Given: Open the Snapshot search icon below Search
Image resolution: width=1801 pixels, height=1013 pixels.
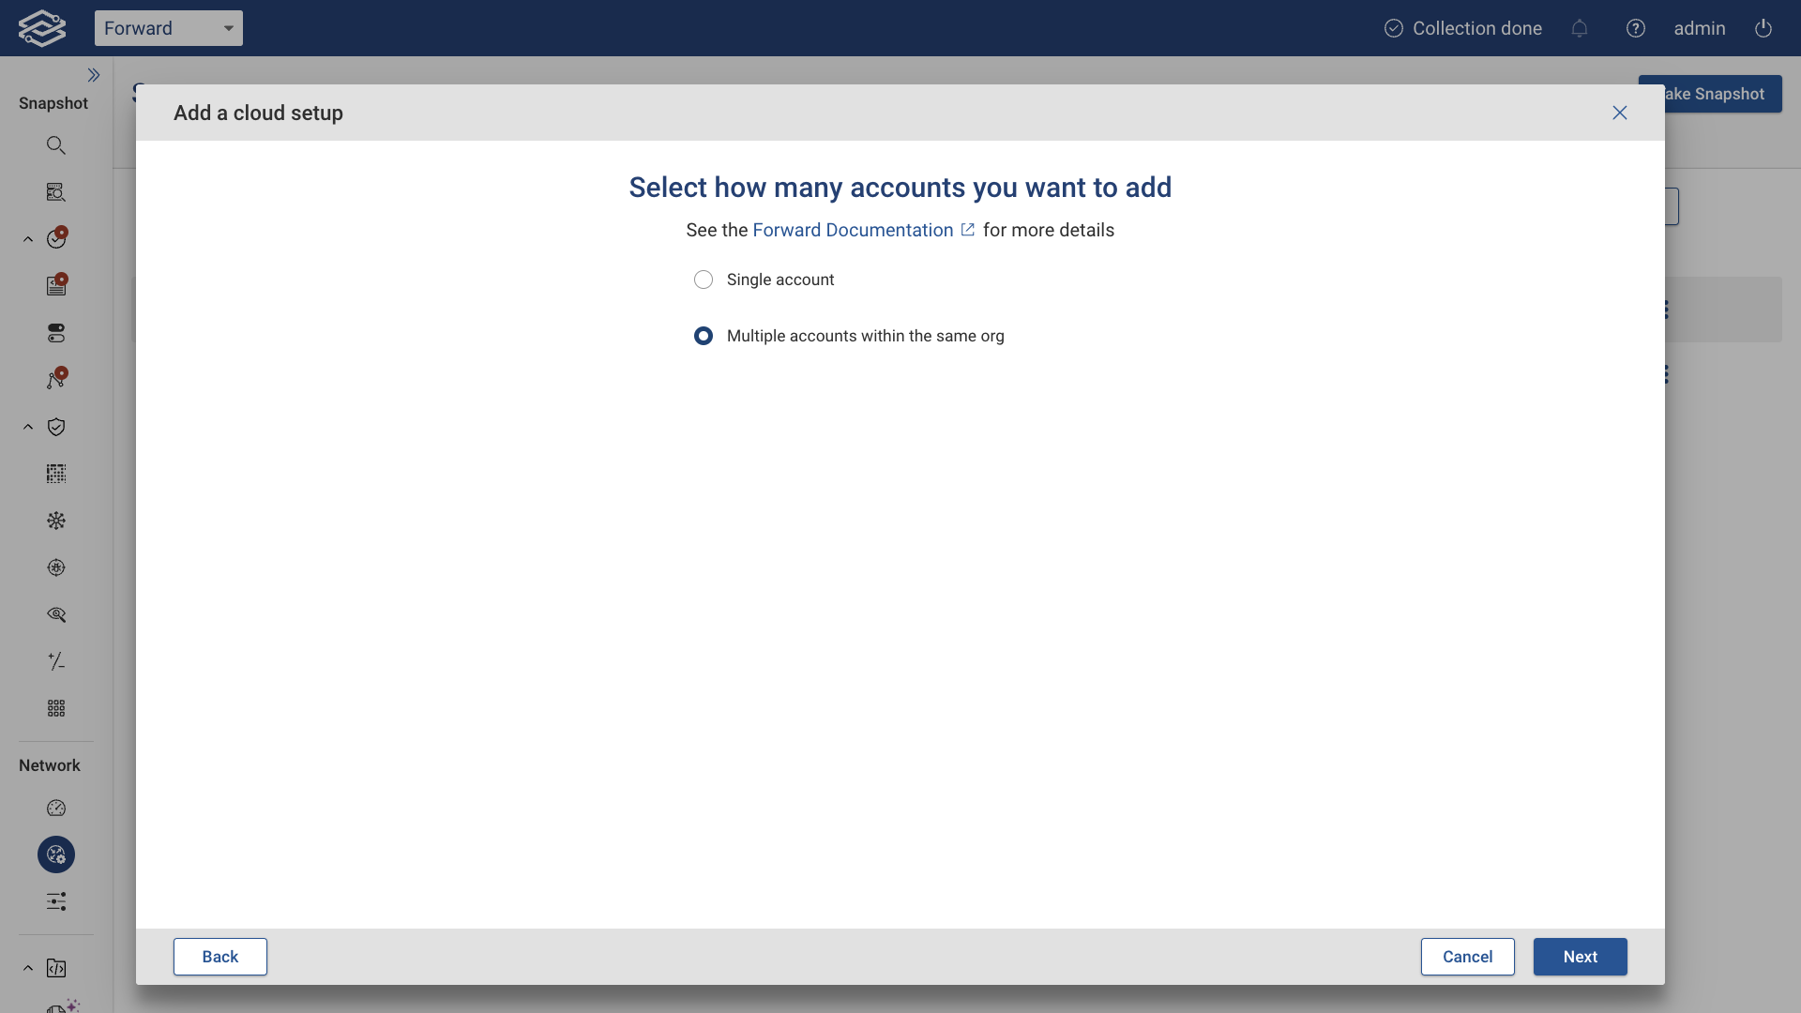Looking at the screenshot, I should (x=56, y=191).
